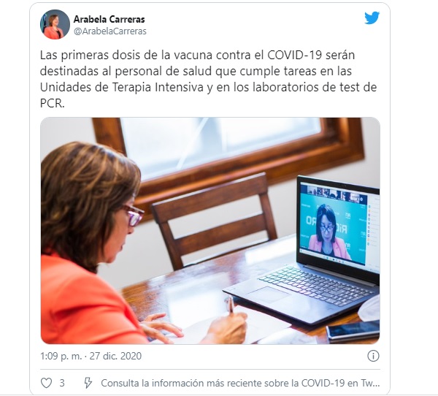The height and width of the screenshot is (396, 438).
Task: Open the tweet's 1:09 p. m. timestamp
Action: point(61,356)
